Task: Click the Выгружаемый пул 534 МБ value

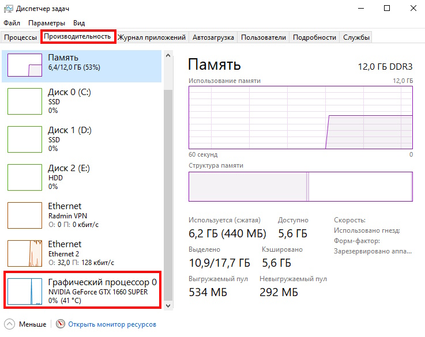Action: coord(208,292)
